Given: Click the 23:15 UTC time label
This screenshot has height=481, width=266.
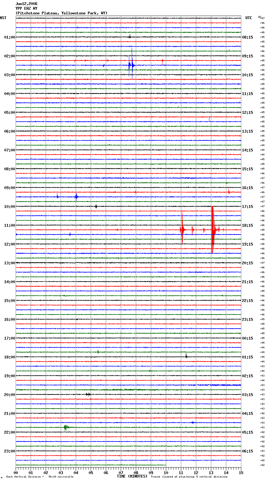Looking at the screenshot, I should [x=248, y=320].
